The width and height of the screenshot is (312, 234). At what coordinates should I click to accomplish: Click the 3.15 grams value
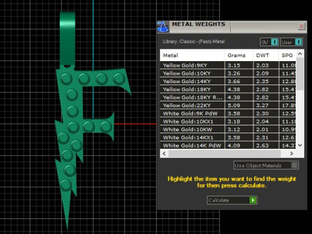[x=234, y=65]
